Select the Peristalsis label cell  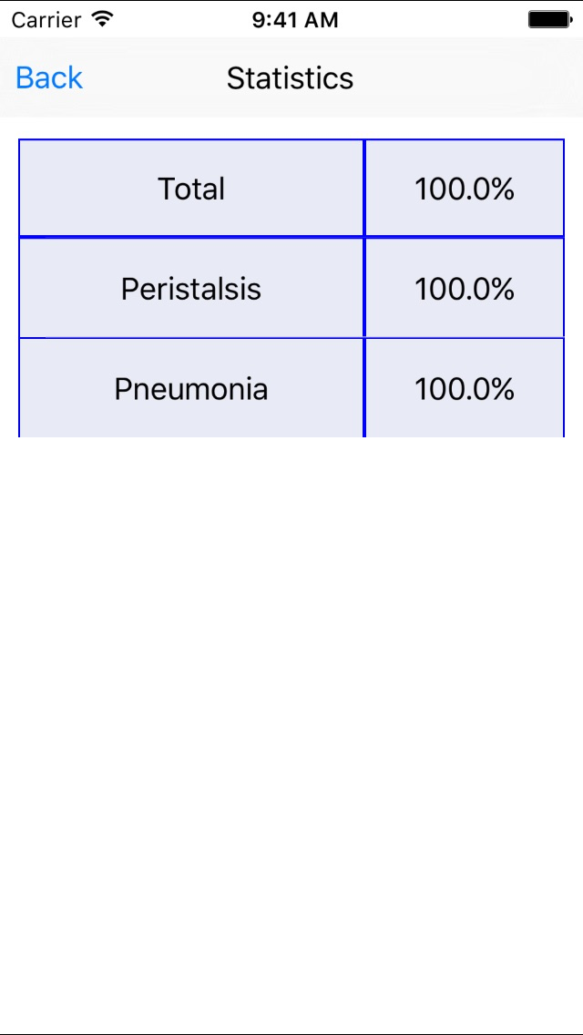pos(191,289)
